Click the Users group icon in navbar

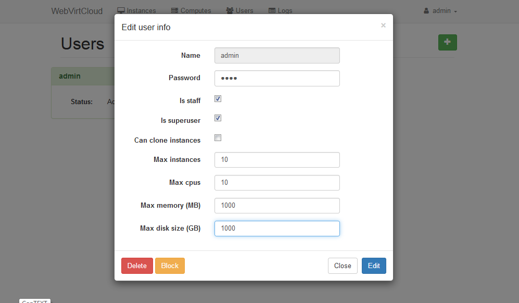[230, 10]
